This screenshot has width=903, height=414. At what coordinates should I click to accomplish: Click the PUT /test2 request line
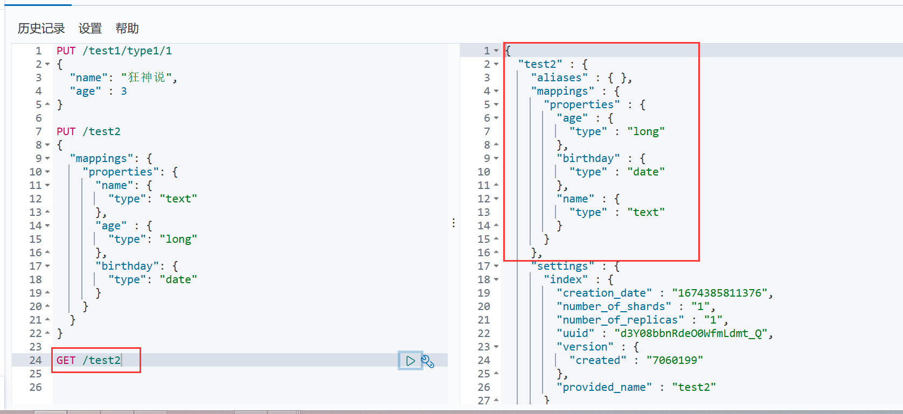coord(88,131)
